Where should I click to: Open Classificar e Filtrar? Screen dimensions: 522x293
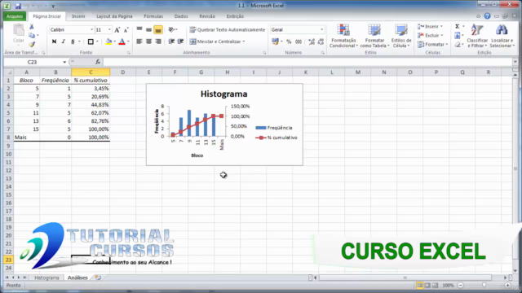click(x=477, y=36)
